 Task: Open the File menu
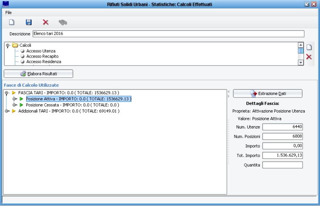pyautogui.click(x=8, y=13)
